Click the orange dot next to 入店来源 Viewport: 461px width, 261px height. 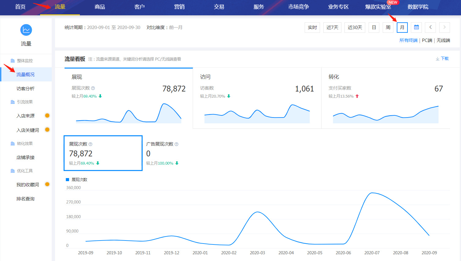47,116
